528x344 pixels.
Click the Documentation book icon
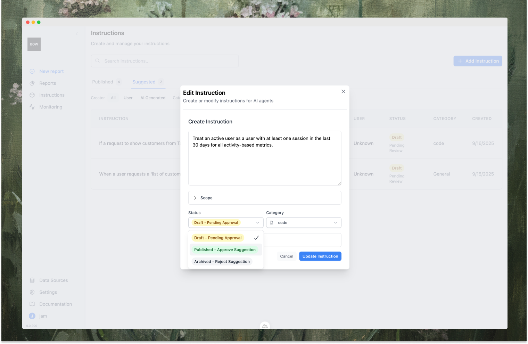(x=32, y=304)
